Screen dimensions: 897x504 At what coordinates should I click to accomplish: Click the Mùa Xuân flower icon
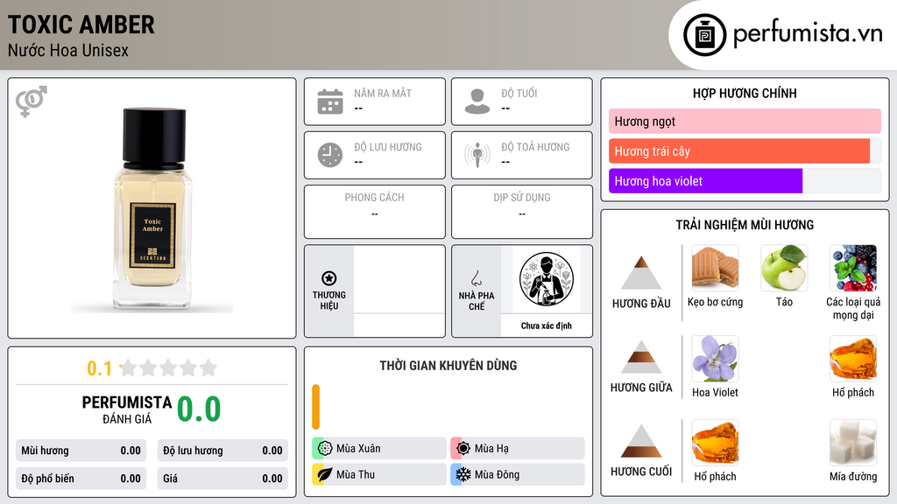tap(325, 449)
